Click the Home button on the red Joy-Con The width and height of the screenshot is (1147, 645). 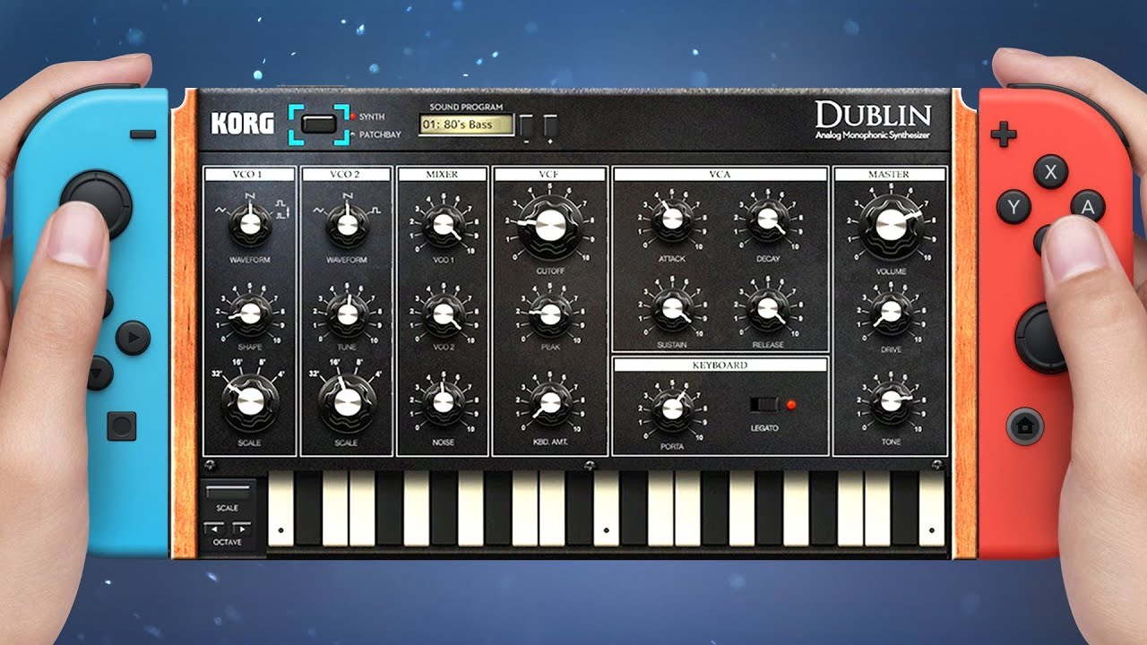[1024, 426]
